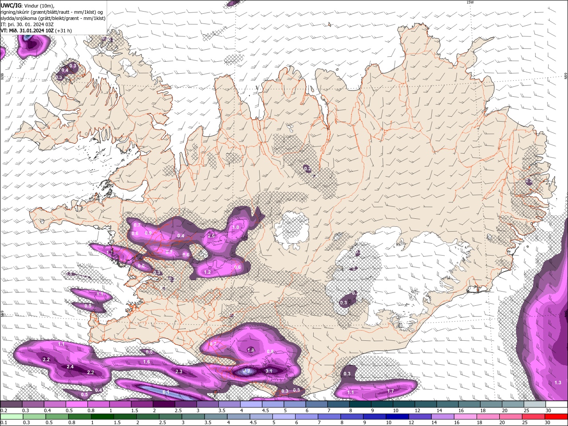Image resolution: width=568 pixels, height=426 pixels.
Task: Click the '1.7' value in the southeast offshore band
Action: (390, 391)
